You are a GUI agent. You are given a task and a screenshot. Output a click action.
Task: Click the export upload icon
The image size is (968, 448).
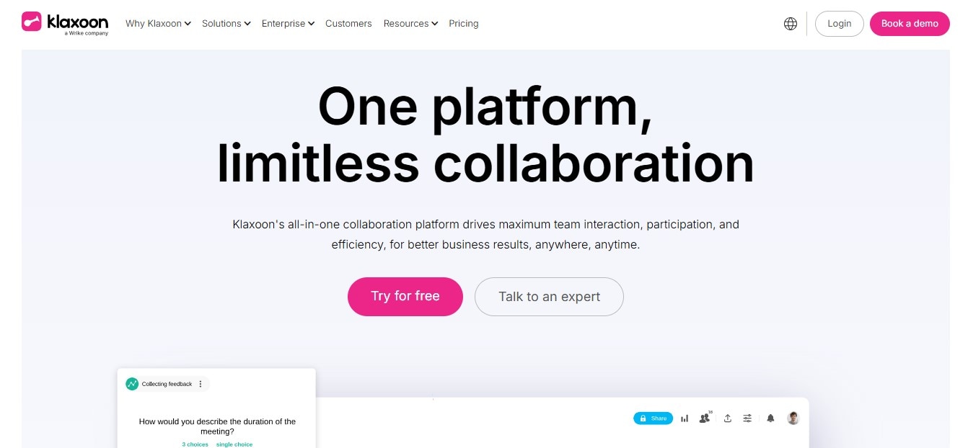[x=728, y=418]
